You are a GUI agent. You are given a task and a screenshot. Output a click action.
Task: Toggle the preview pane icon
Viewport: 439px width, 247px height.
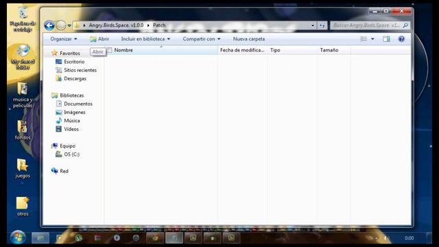click(x=386, y=39)
